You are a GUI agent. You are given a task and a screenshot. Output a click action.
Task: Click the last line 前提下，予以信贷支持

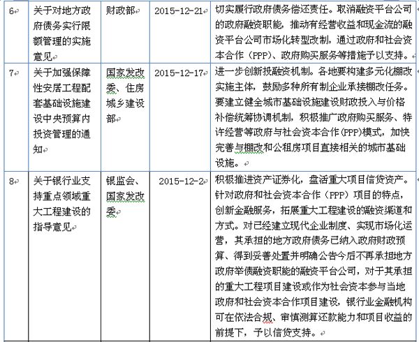pos(267,333)
